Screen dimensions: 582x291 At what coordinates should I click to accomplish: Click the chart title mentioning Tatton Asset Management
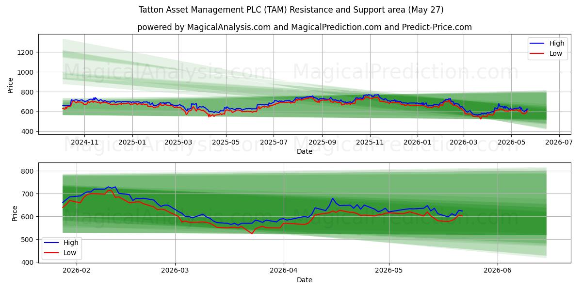[x=291, y=10]
